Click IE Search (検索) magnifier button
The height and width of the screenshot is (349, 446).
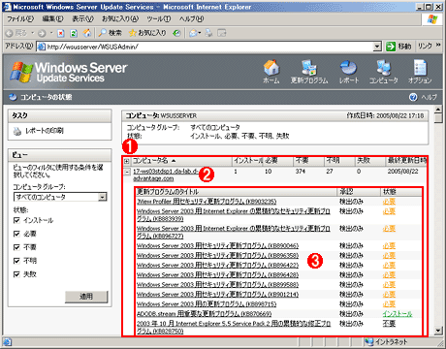point(111,33)
